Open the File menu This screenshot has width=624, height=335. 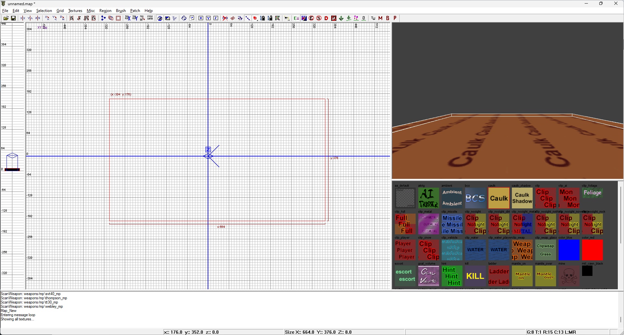[x=5, y=11]
